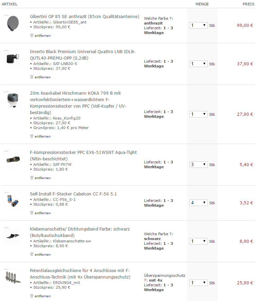
Task: Expand quantity selector for Klebemanschette
Action: [x=198, y=241]
